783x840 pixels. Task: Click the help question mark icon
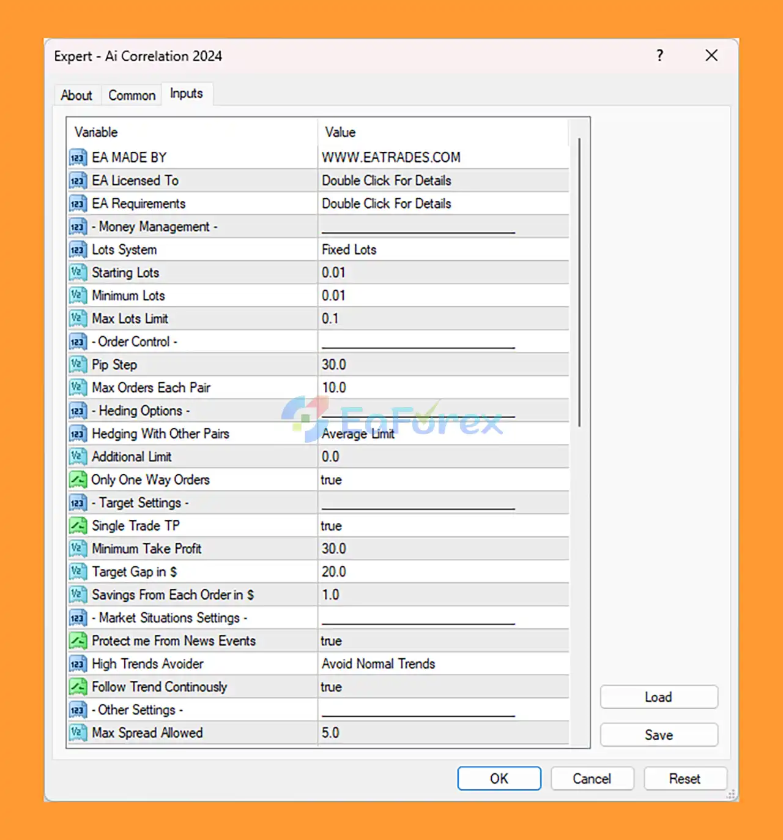[659, 56]
